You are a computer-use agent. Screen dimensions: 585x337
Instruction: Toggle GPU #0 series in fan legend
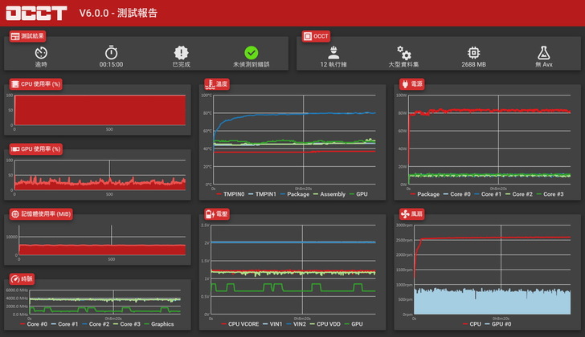[x=497, y=324]
